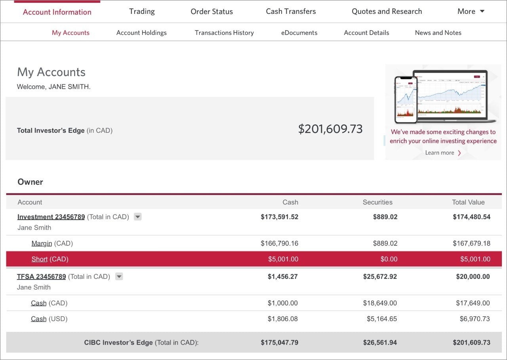Expand the Investment 23456789 dropdown arrow

click(x=137, y=217)
